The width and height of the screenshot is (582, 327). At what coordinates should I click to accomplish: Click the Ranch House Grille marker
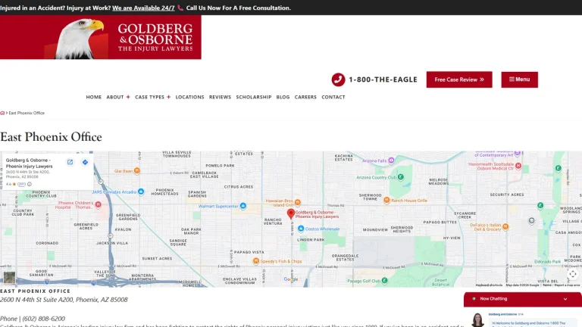[x=386, y=200]
